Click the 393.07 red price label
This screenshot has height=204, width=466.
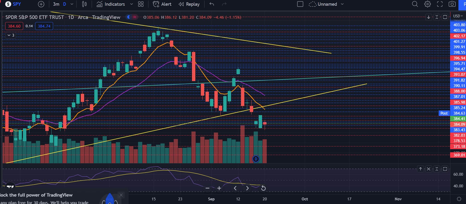click(x=458, y=75)
